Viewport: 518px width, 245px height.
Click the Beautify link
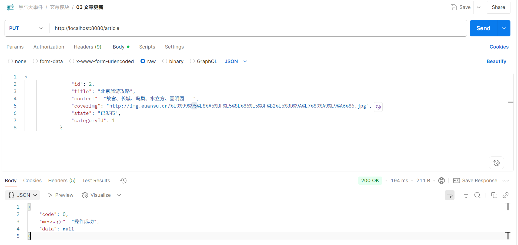(496, 61)
